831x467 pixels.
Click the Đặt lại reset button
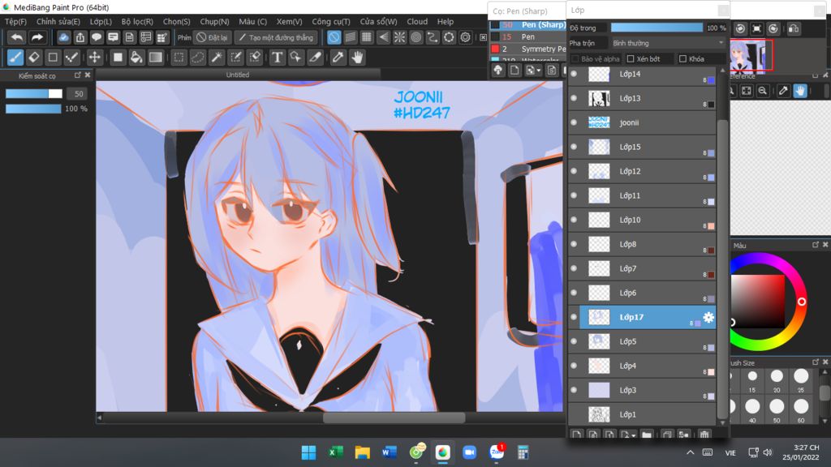(x=212, y=37)
